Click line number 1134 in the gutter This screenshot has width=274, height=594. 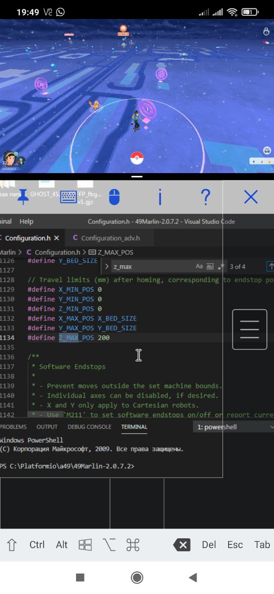pyautogui.click(x=8, y=338)
